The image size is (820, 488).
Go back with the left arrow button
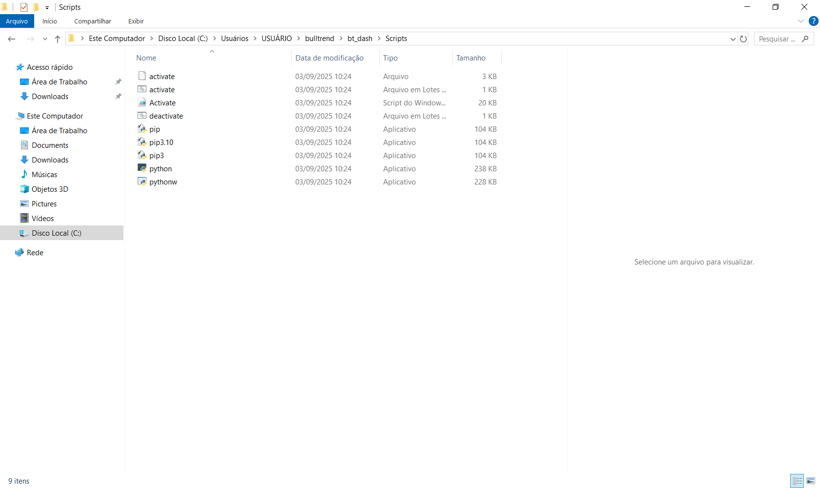[12, 39]
